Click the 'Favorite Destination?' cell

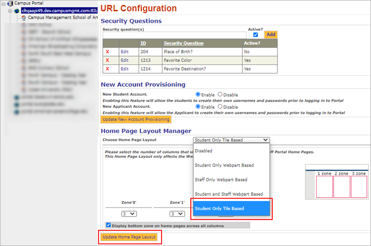202,69
